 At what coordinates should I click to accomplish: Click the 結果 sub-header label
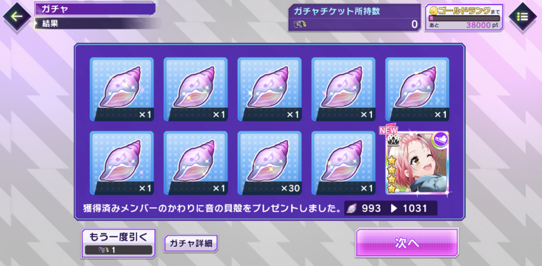[50, 23]
